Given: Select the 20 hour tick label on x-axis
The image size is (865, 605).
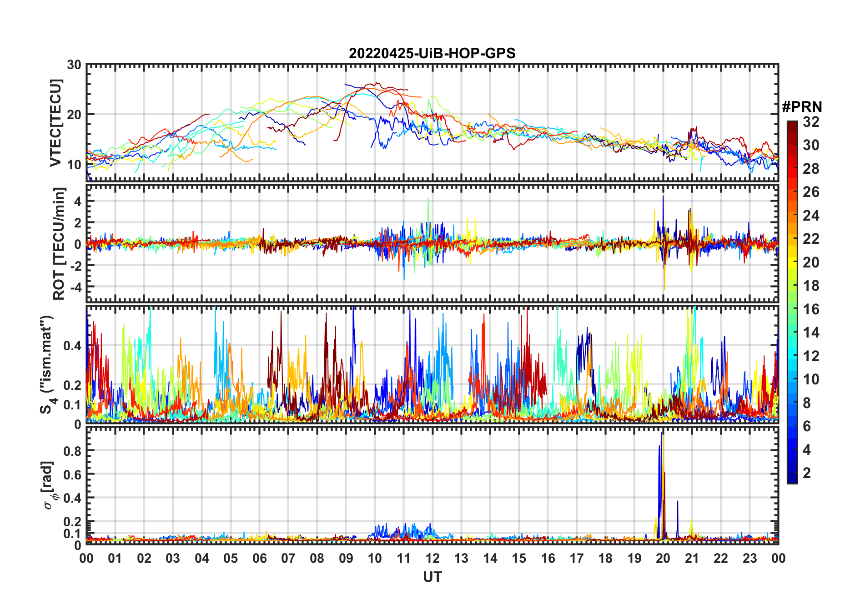Looking at the screenshot, I should (663, 559).
